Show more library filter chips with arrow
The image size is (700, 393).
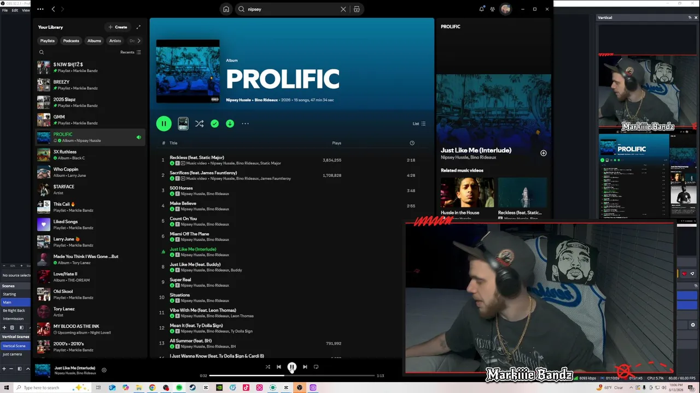139,40
